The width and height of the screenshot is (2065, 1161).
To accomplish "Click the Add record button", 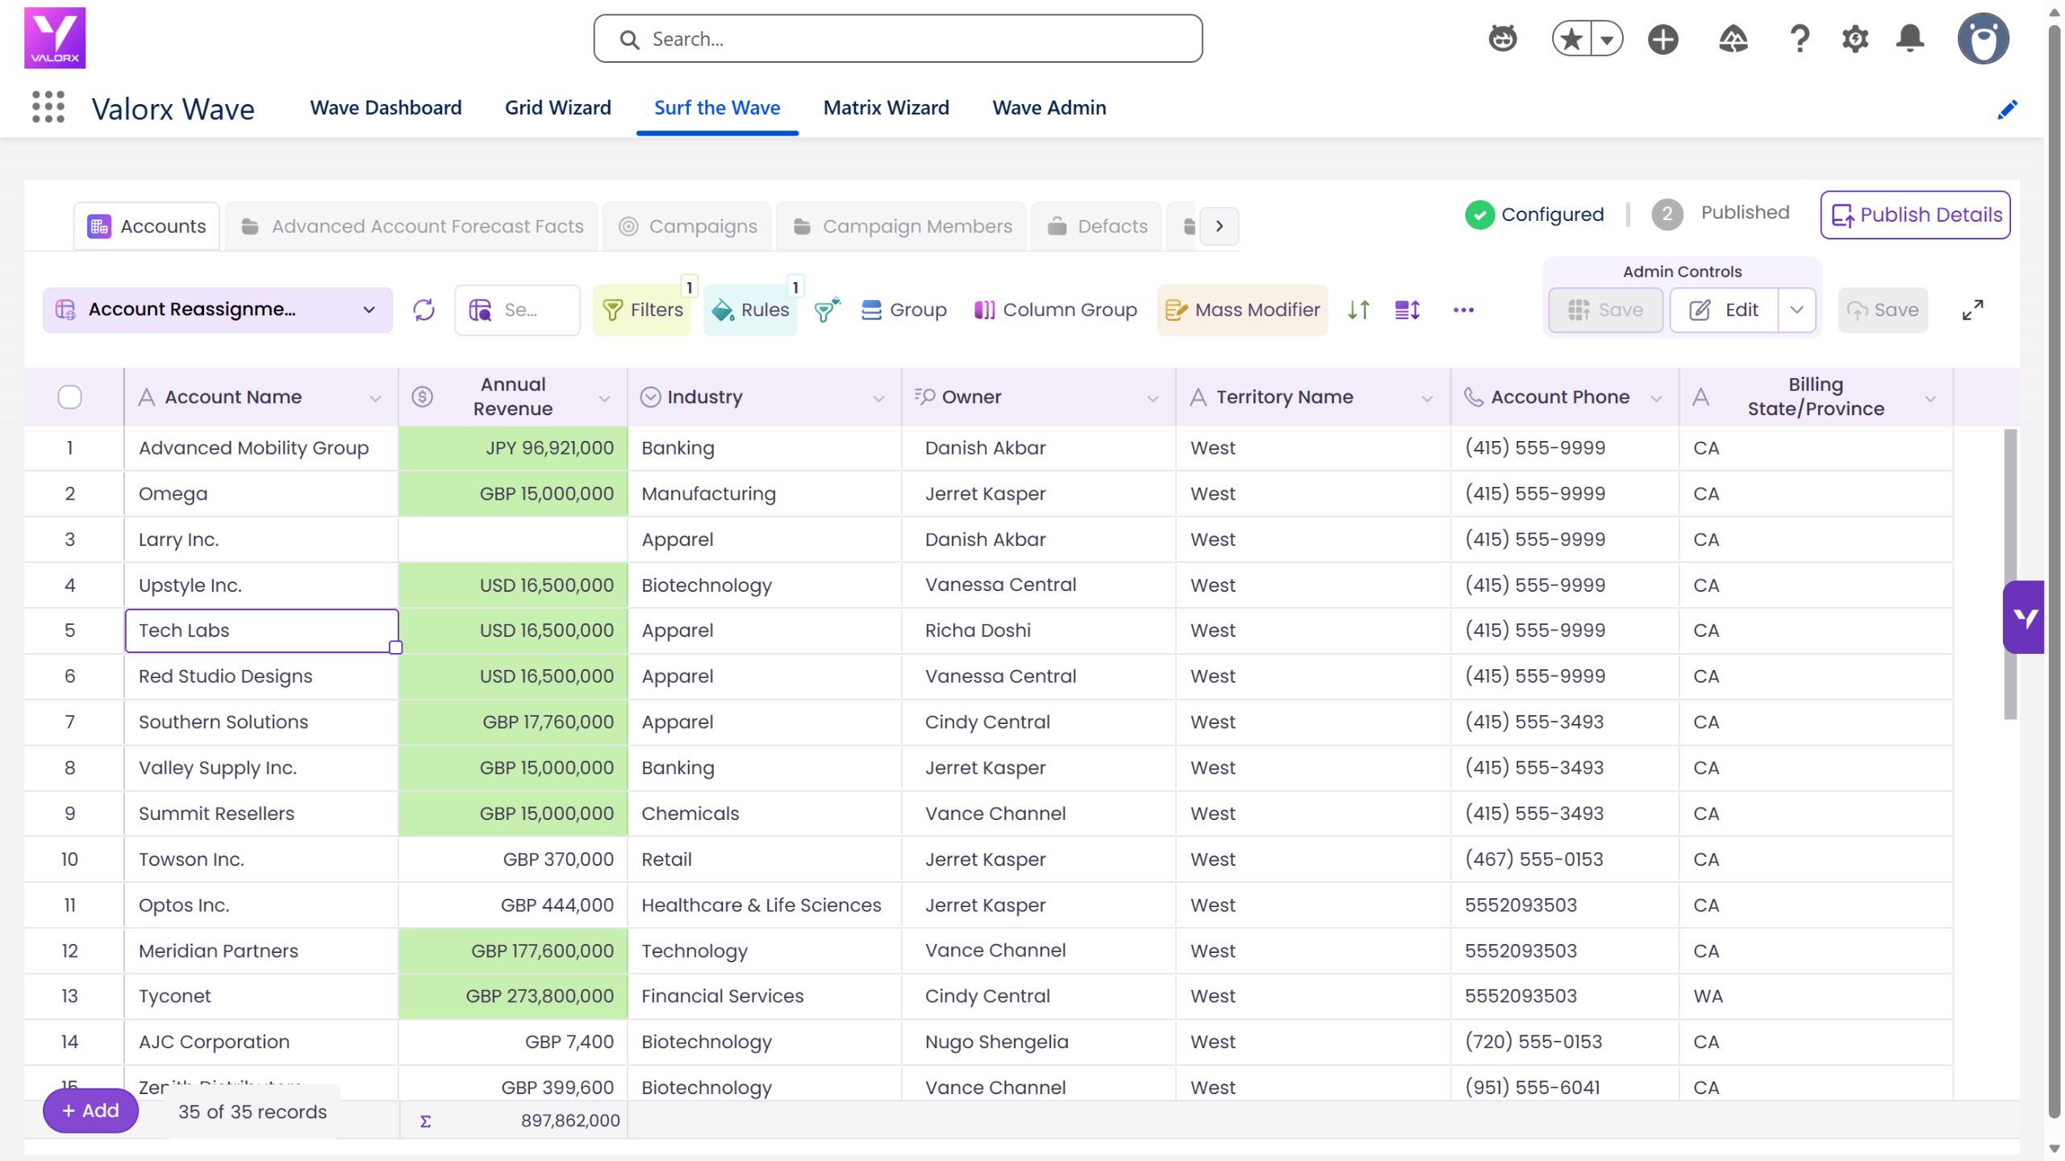I will (x=90, y=1110).
